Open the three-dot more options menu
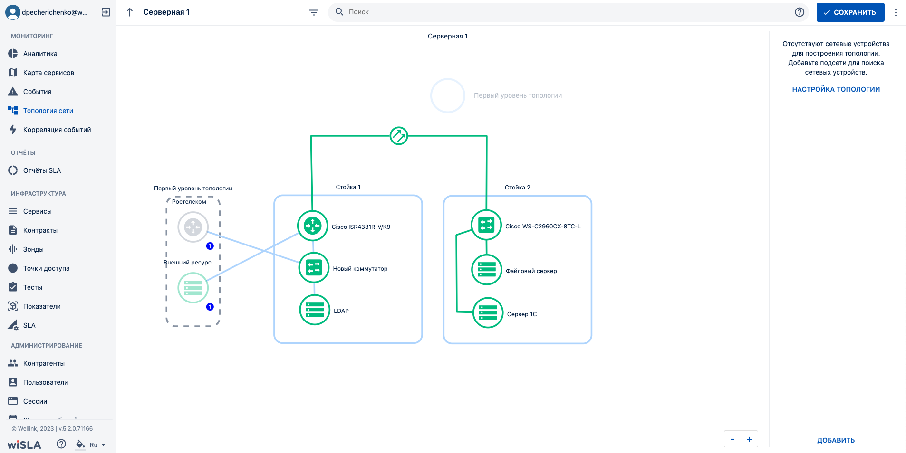906x453 pixels. click(896, 12)
